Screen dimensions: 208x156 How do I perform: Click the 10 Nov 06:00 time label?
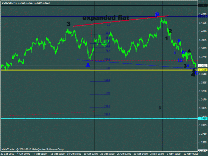coord(191,154)
